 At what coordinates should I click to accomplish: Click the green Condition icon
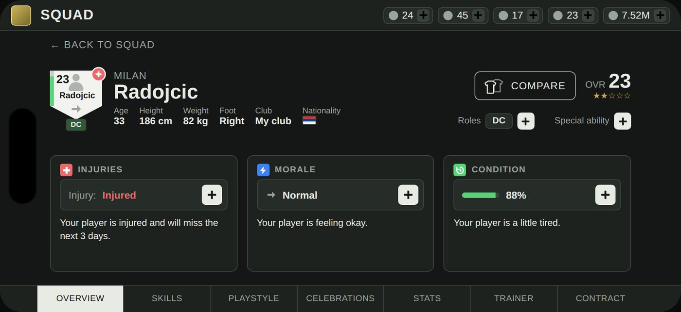(460, 170)
